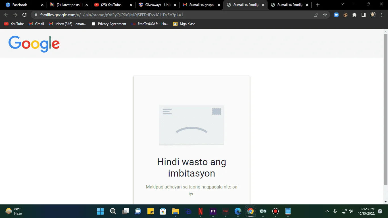Close the Facebook tab
This screenshot has width=388, height=218.
click(42, 5)
